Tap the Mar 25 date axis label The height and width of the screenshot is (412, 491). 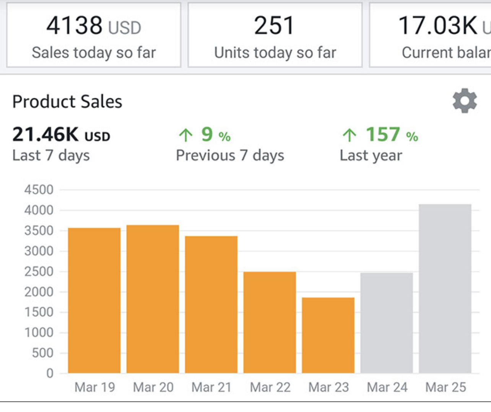pos(445,387)
